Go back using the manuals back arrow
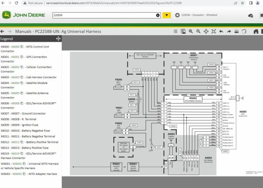Image resolution: width=263 pixels, height=188 pixels. tap(3, 32)
